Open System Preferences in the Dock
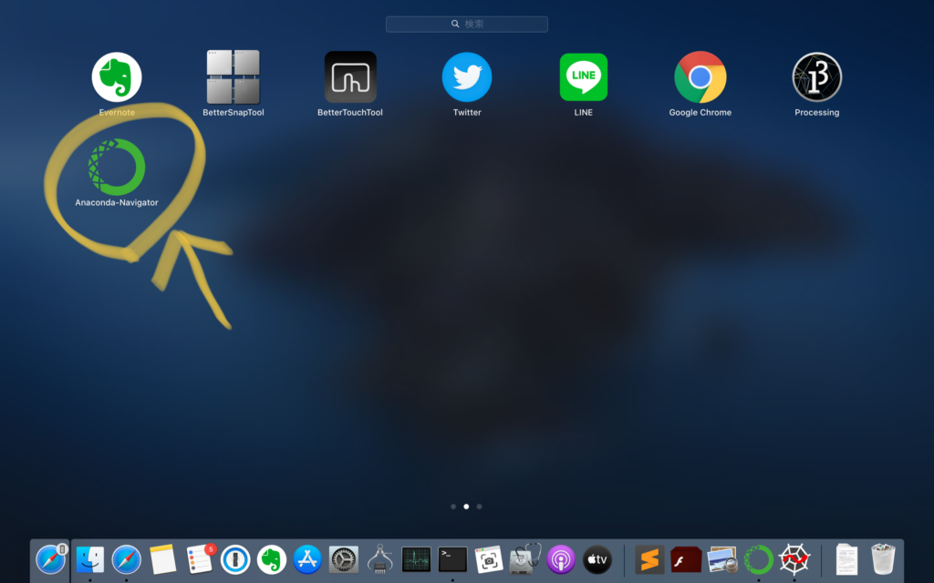The height and width of the screenshot is (583, 934). [x=344, y=558]
